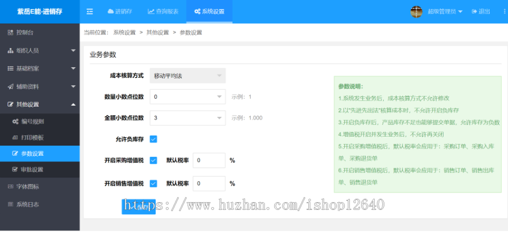Click the blue 保存 save button
The width and height of the screenshot is (508, 232).
[139, 207]
